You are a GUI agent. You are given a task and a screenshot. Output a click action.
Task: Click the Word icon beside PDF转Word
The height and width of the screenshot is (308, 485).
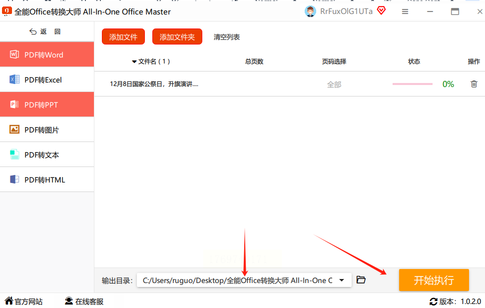[x=14, y=54]
